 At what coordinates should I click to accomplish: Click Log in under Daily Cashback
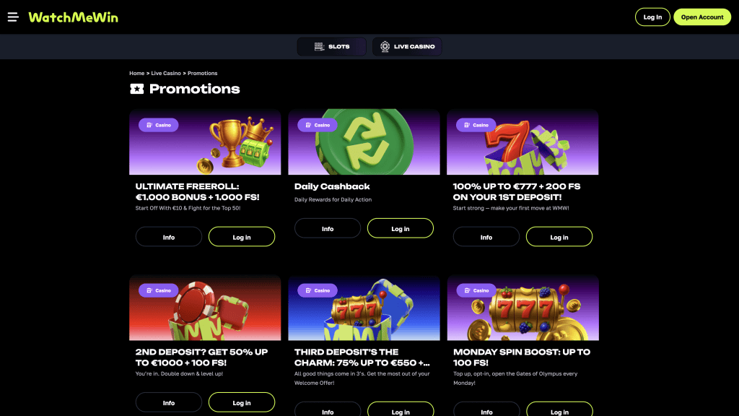401,228
